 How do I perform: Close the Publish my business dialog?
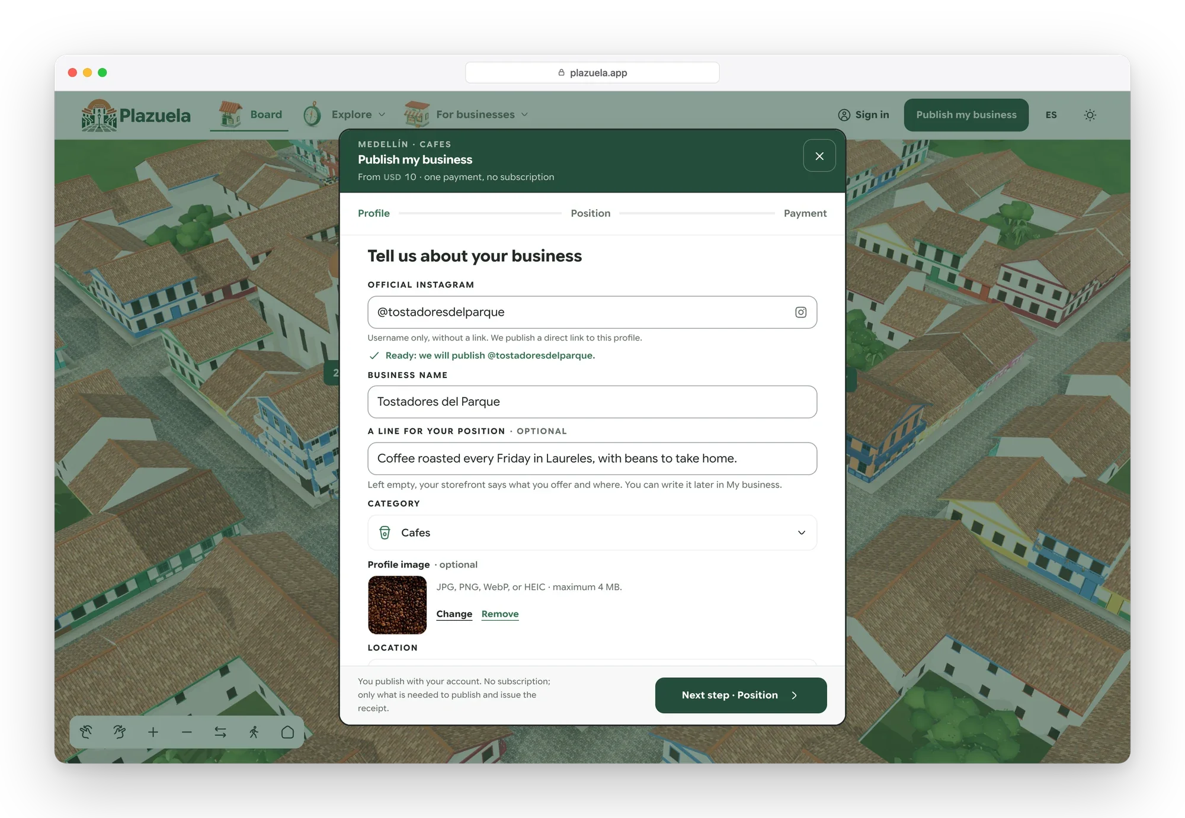[x=819, y=156]
